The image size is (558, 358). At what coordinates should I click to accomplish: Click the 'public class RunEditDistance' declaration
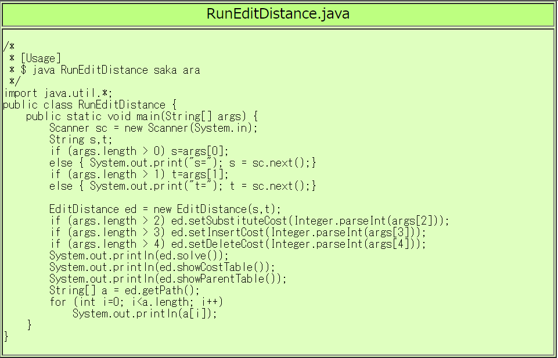[x=89, y=105]
